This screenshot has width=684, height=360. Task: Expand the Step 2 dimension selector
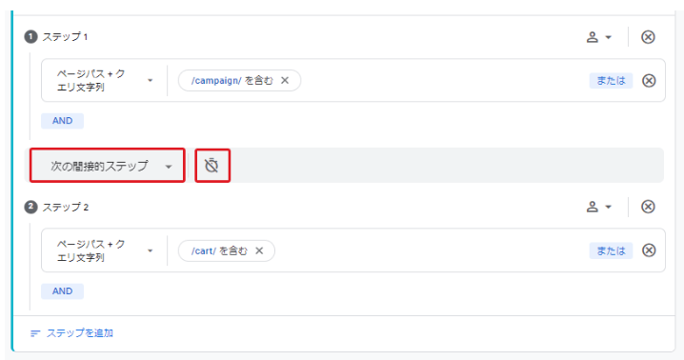point(105,250)
